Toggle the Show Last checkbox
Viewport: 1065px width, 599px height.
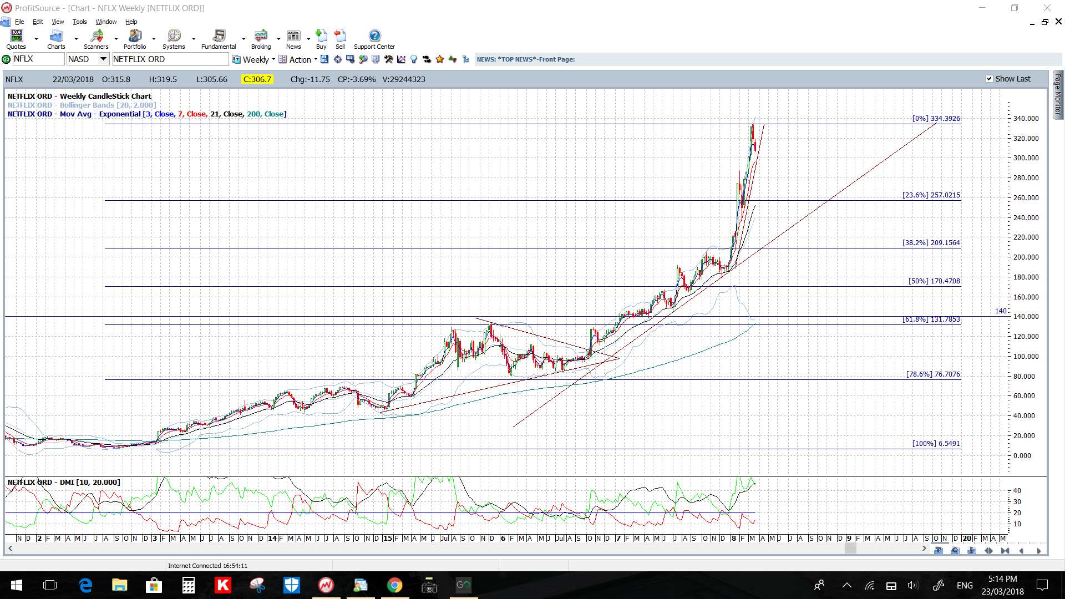point(989,79)
